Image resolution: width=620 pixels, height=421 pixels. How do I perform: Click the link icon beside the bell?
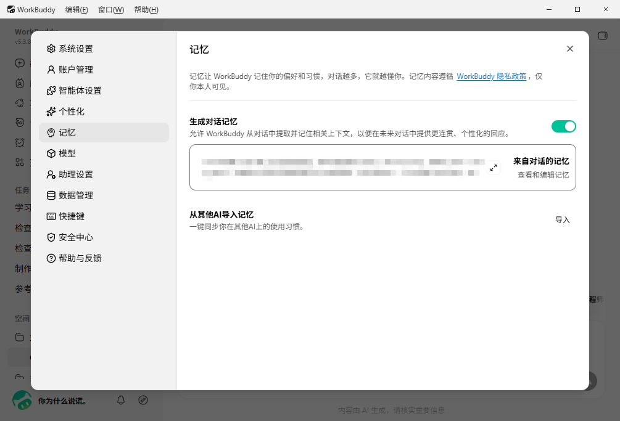pos(143,400)
